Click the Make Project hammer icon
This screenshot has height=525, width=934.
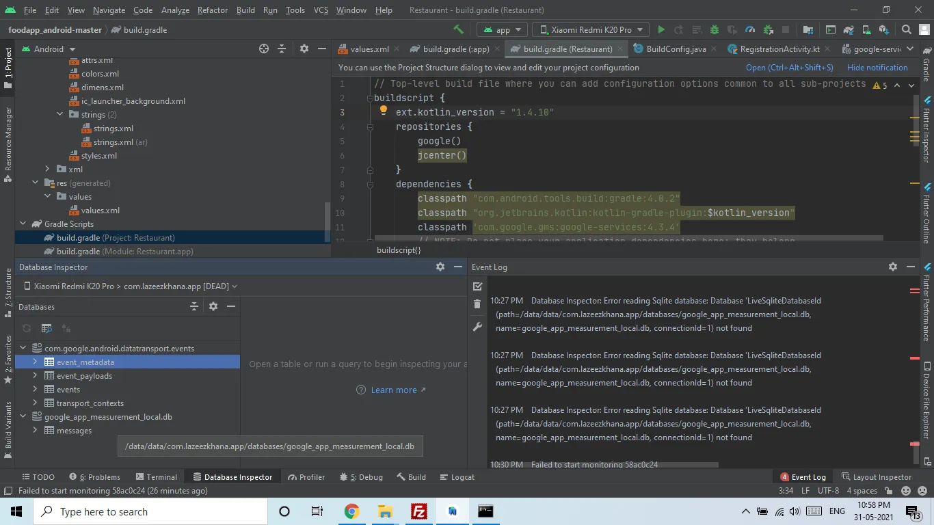458,29
